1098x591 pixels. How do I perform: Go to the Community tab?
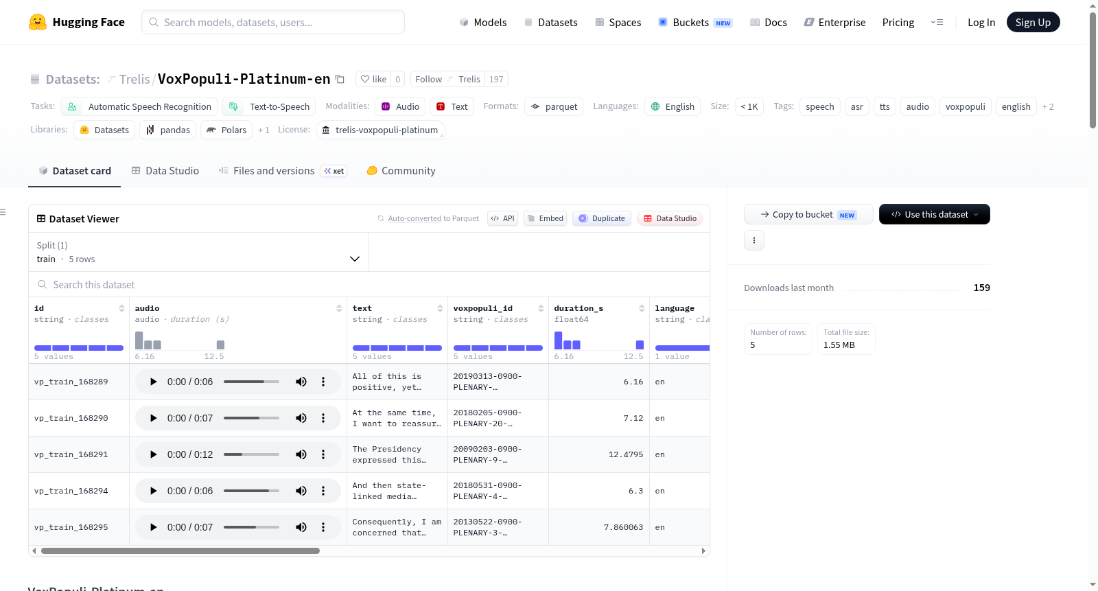[401, 171]
